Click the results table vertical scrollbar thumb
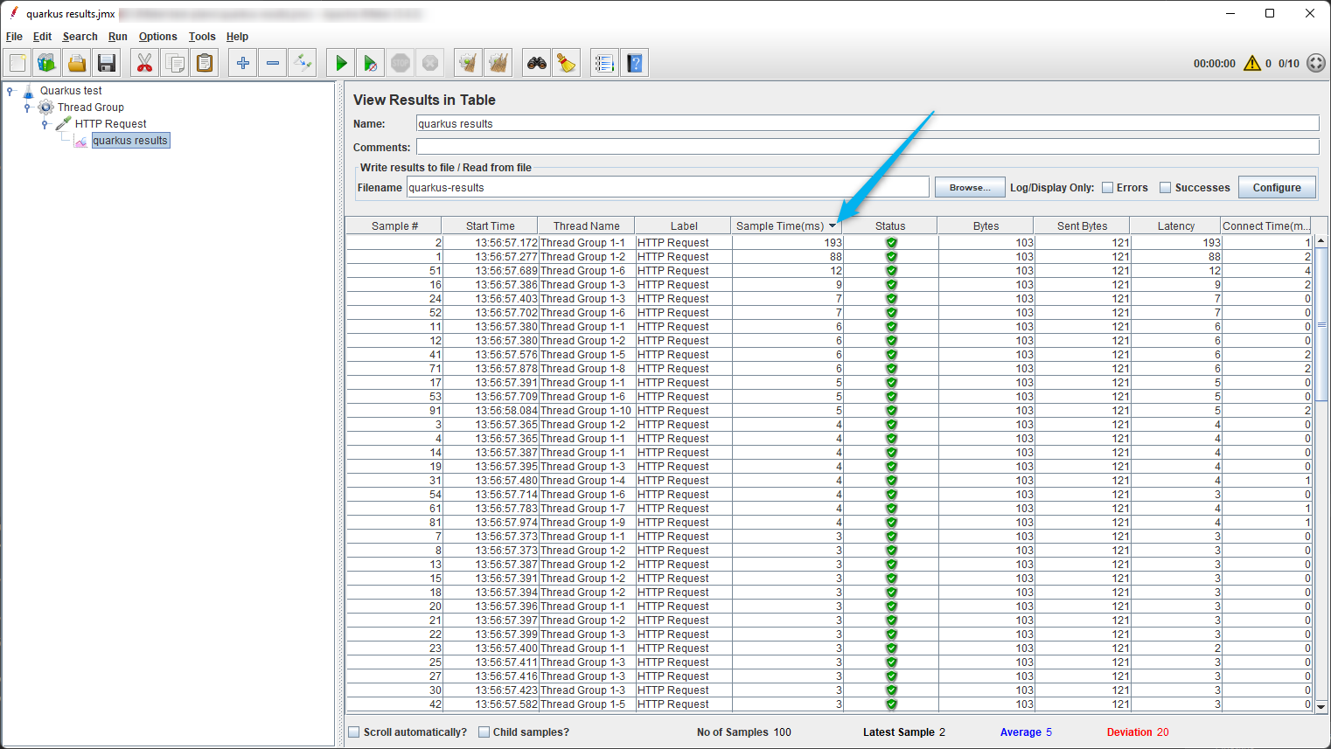The height and width of the screenshot is (749, 1331). [1321, 325]
